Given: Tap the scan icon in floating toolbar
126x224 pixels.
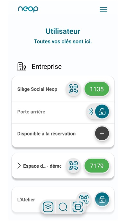Looking at the screenshot, I should pos(78,207).
